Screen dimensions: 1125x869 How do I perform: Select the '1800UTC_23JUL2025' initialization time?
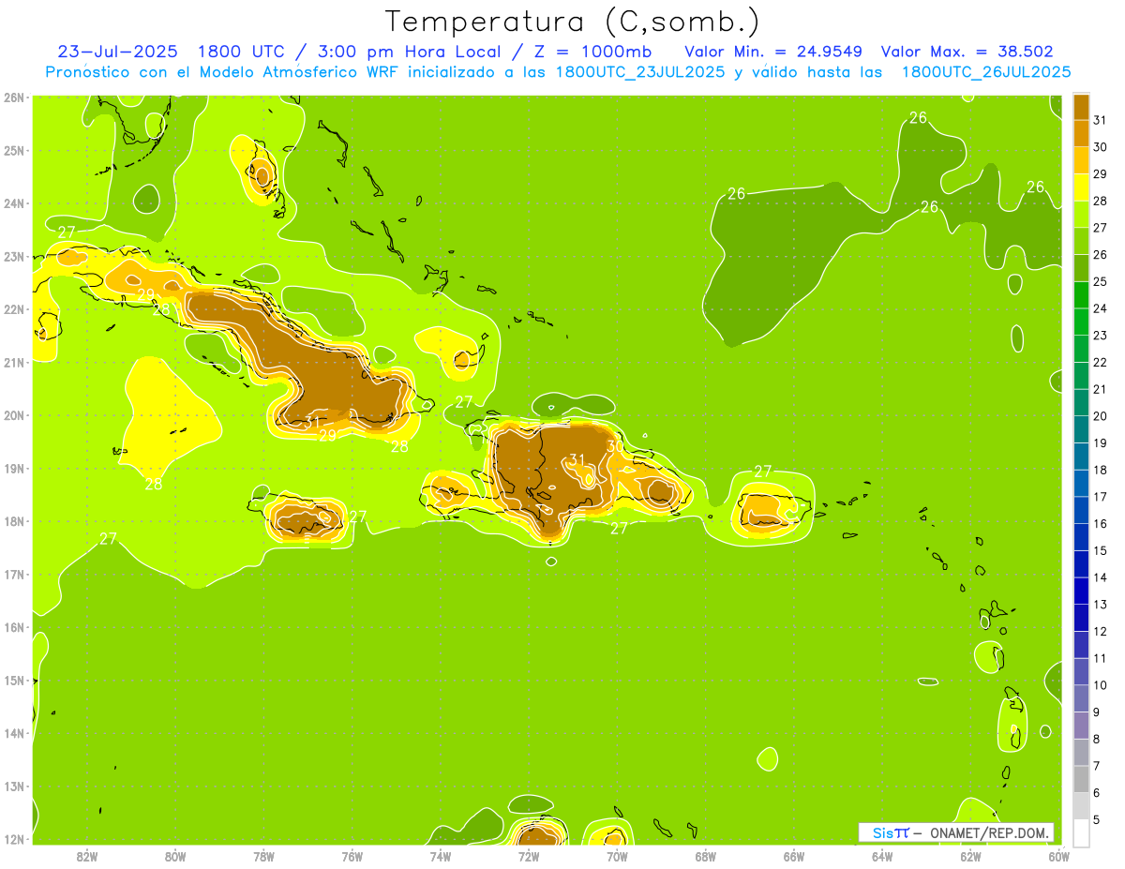641,71
